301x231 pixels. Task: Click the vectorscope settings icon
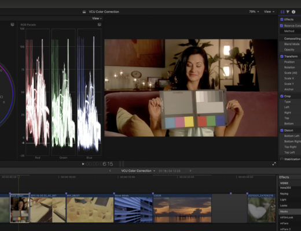click(12, 25)
